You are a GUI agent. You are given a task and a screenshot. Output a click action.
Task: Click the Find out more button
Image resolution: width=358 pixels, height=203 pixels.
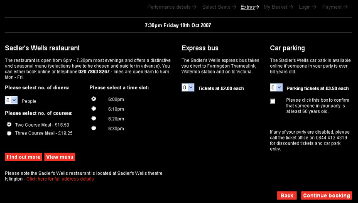[x=24, y=157]
